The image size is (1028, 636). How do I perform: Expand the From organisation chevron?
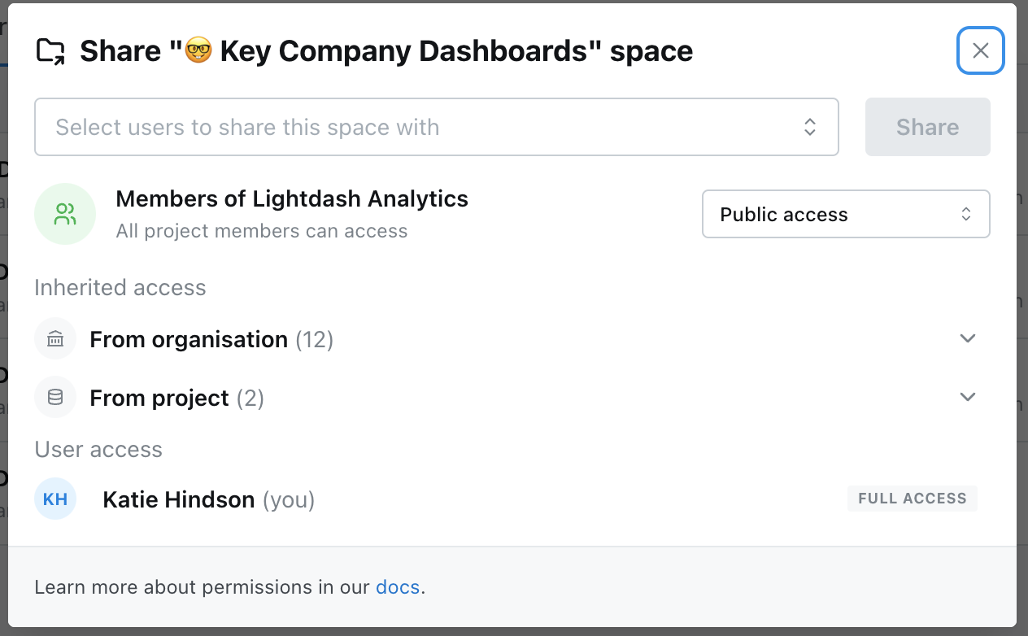pyautogui.click(x=967, y=338)
